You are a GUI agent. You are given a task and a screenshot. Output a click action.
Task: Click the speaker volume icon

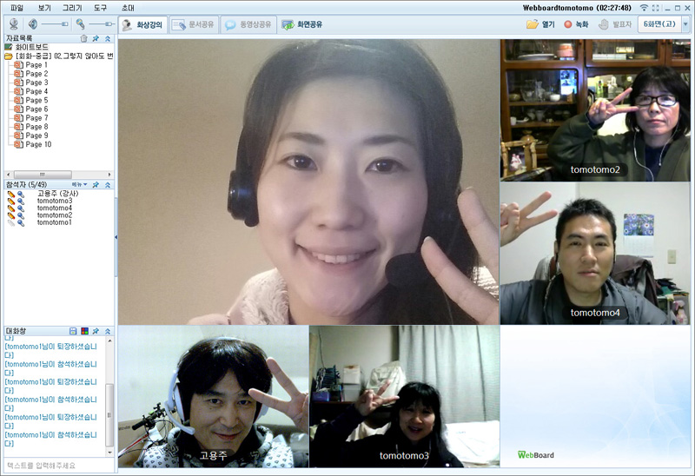click(32, 24)
